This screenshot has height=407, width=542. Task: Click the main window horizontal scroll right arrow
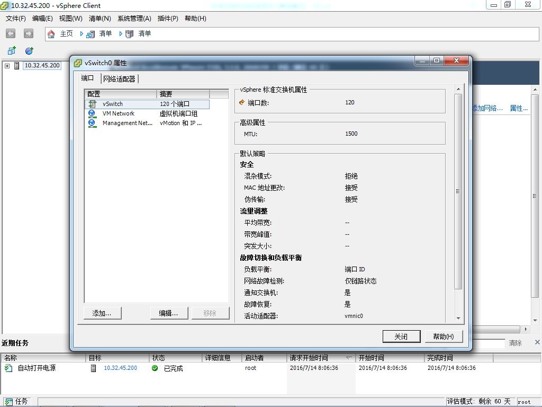point(526,329)
